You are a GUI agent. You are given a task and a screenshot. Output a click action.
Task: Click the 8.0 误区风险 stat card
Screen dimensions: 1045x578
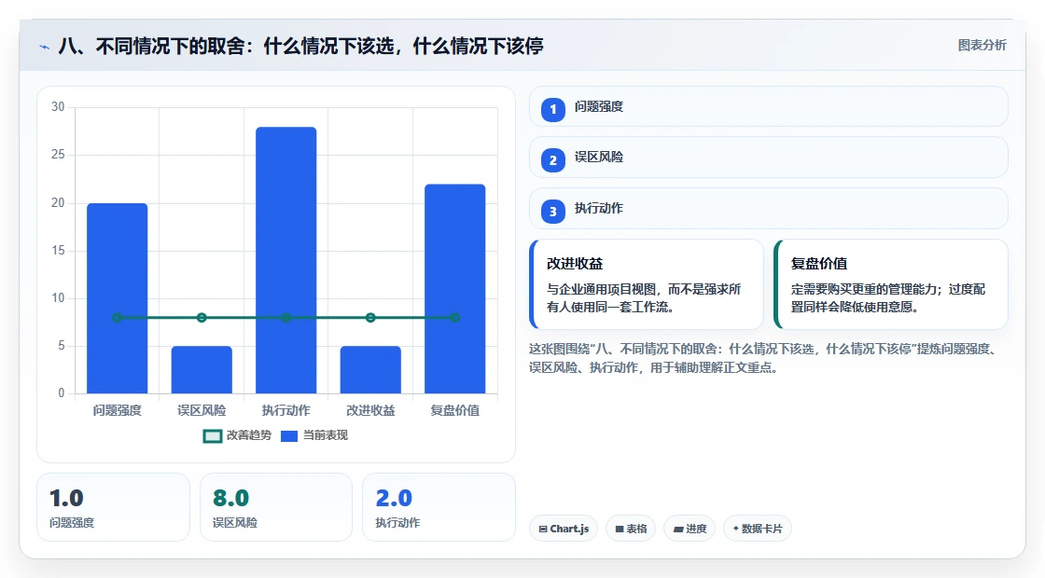(x=276, y=507)
